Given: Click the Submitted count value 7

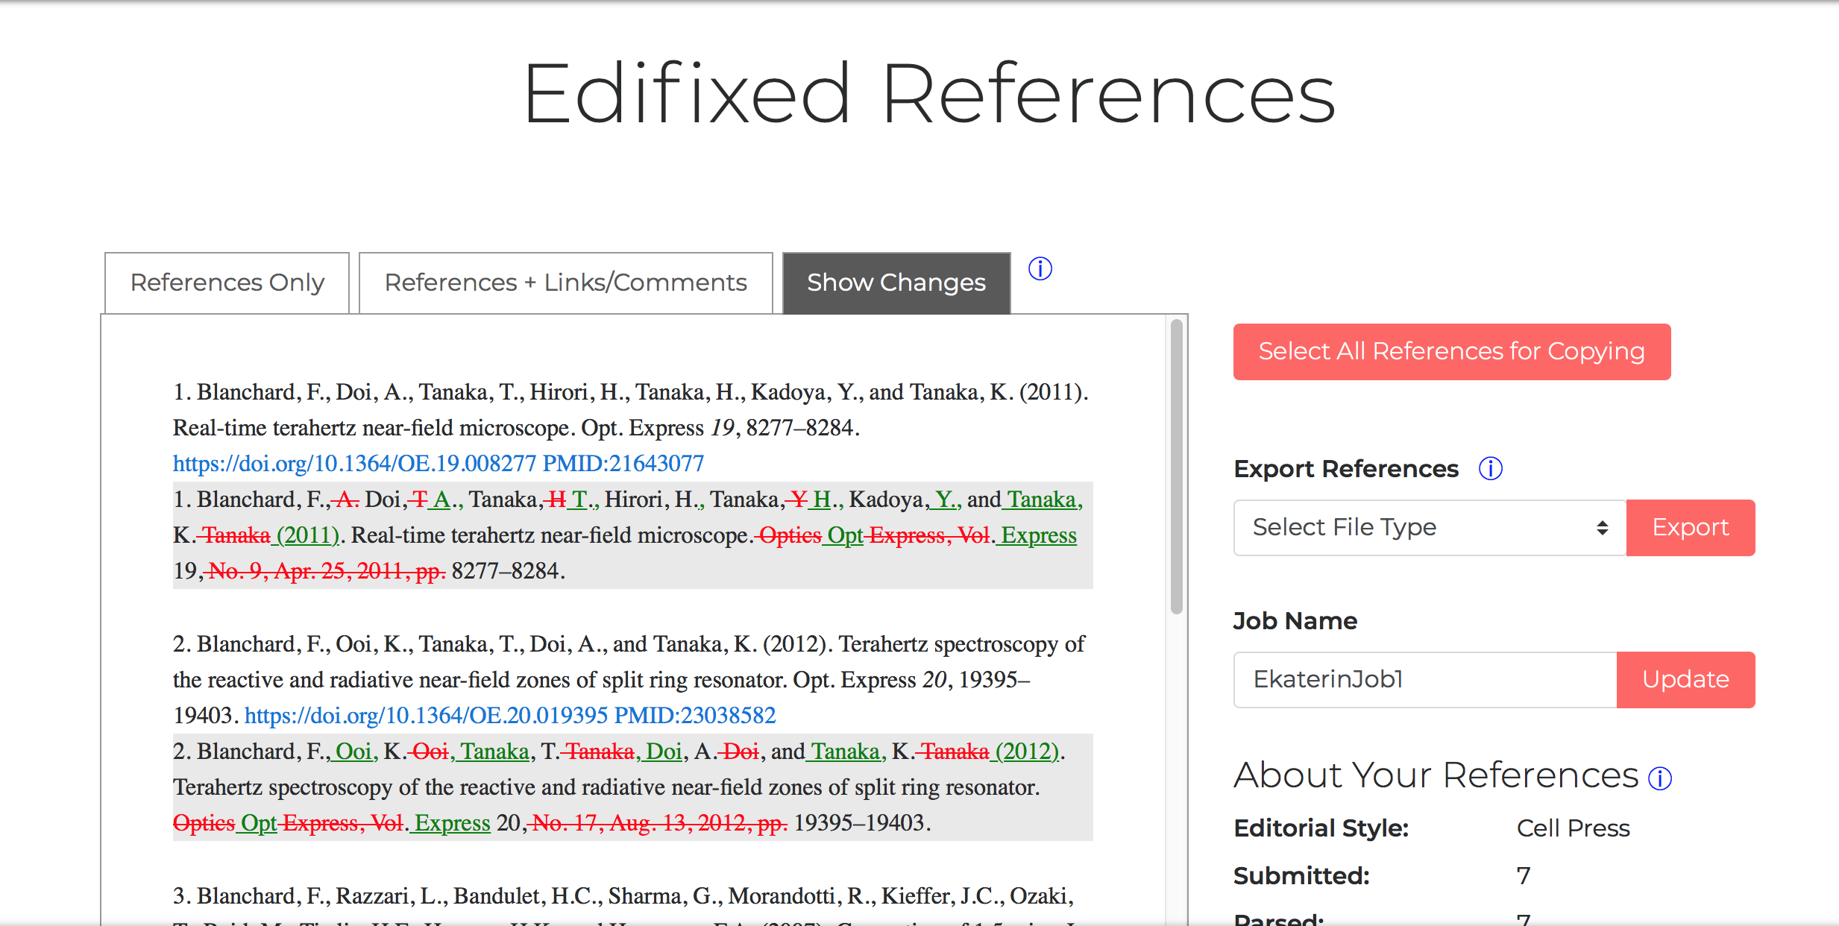Looking at the screenshot, I should point(1523,876).
